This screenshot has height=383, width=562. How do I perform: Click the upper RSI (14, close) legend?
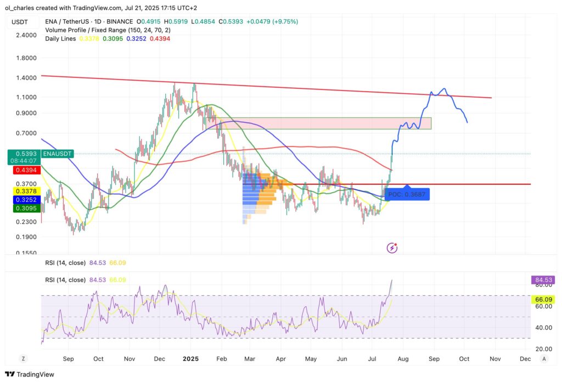click(x=65, y=263)
